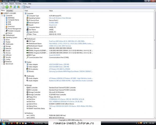156x125 pixels.
Task: Click the Communication Port field icon
Action: pyautogui.click(x=27, y=57)
